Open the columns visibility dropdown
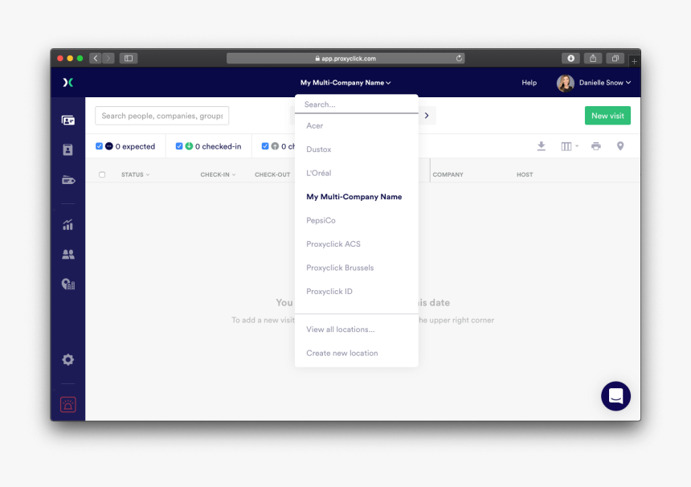This screenshot has width=691, height=487. [x=568, y=146]
